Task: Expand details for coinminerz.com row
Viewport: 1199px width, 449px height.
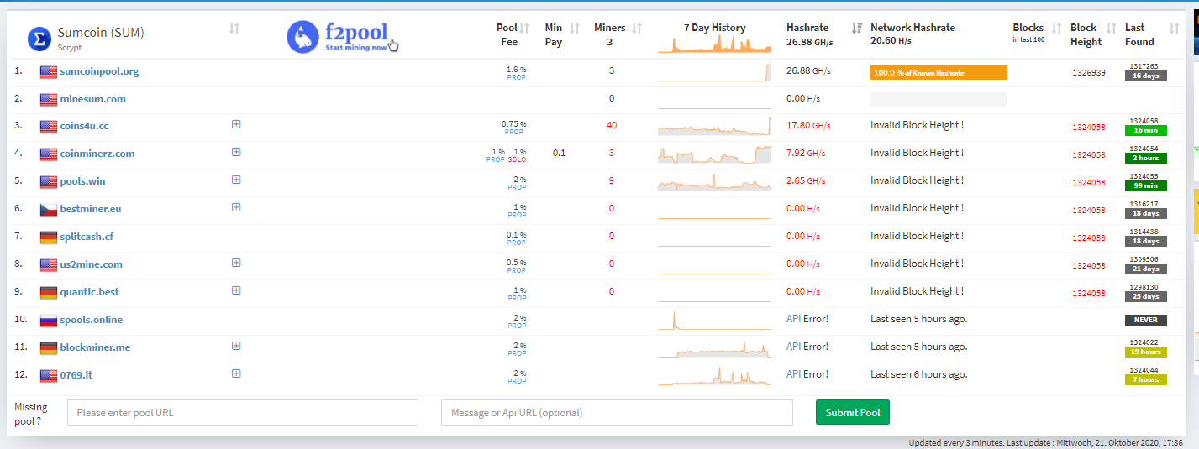Action: tap(236, 152)
